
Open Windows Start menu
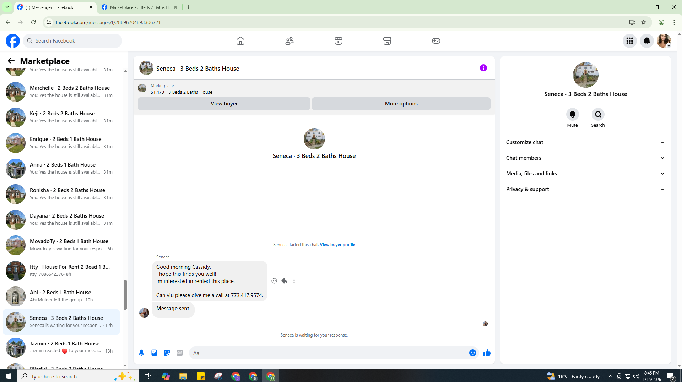9,376
